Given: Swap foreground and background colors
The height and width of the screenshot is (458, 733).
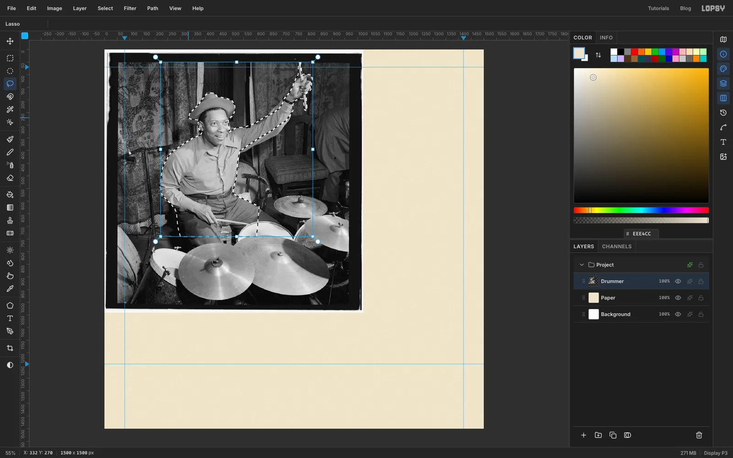Looking at the screenshot, I should click(x=598, y=55).
